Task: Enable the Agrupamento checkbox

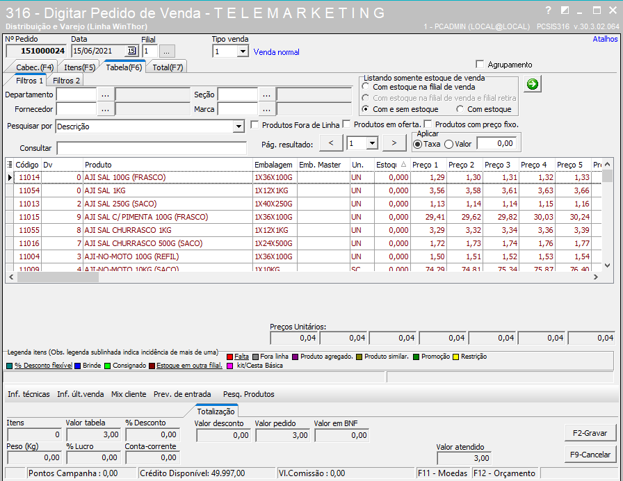Action: pos(480,65)
